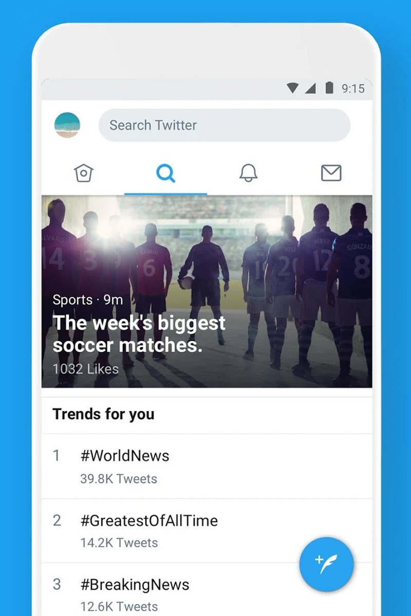
Task: Open your profile avatar picture
Action: pos(67,124)
